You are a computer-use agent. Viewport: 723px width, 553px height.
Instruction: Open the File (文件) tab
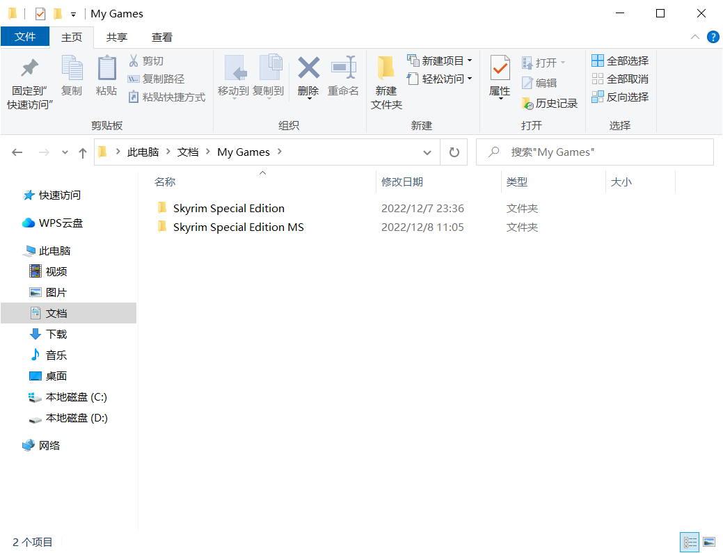[x=25, y=36]
